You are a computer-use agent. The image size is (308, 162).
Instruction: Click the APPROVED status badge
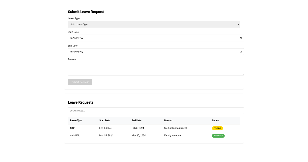[218, 136]
